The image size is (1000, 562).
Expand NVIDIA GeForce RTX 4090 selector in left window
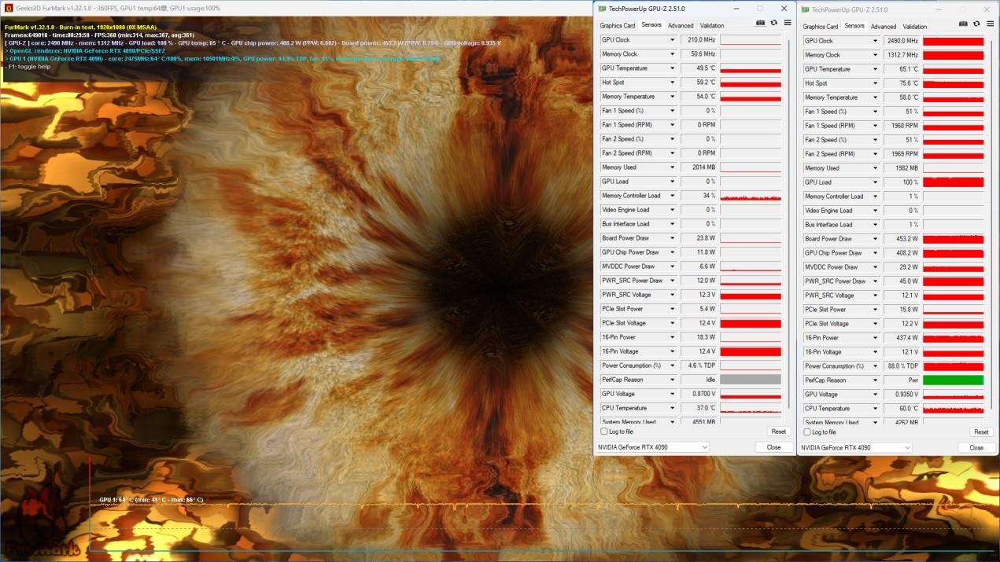click(x=703, y=447)
